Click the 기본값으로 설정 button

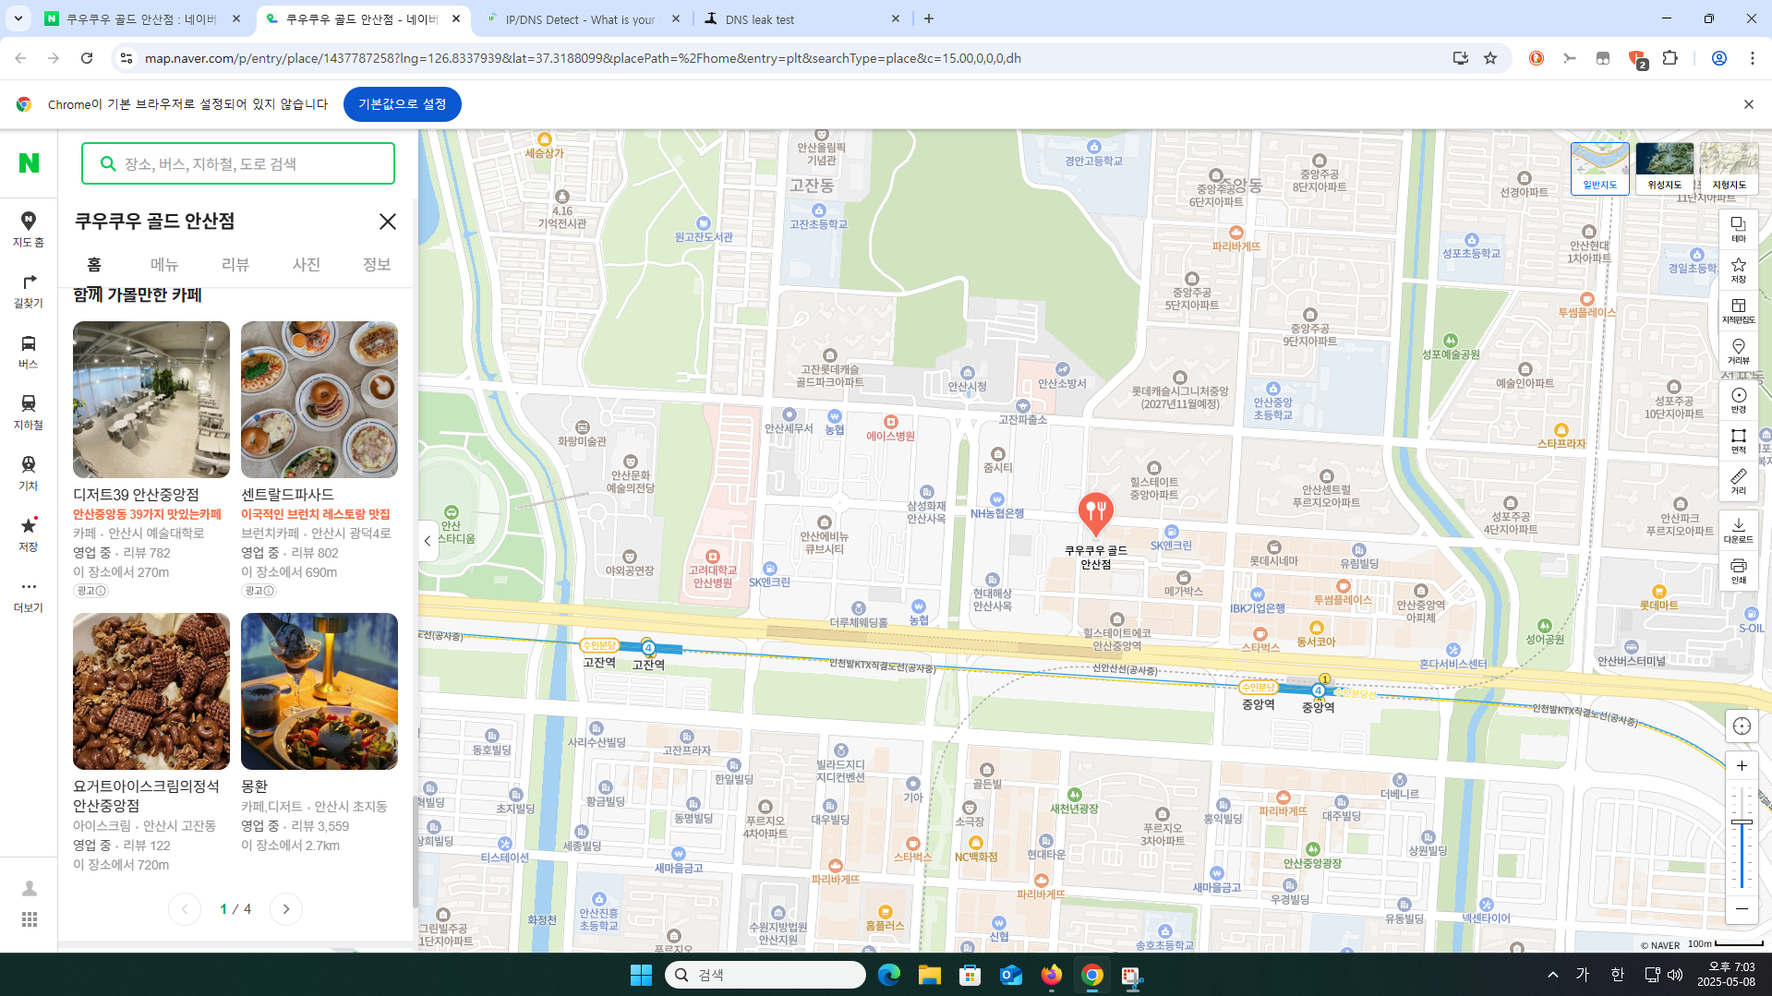pos(402,103)
